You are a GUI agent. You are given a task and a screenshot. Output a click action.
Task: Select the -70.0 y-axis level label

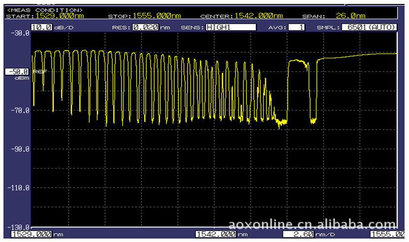20,110
